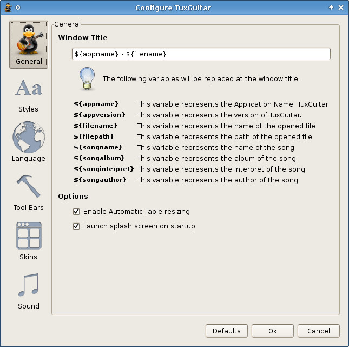This screenshot has height=347, width=349.
Task: Click the Defaults button
Action: [226, 331]
